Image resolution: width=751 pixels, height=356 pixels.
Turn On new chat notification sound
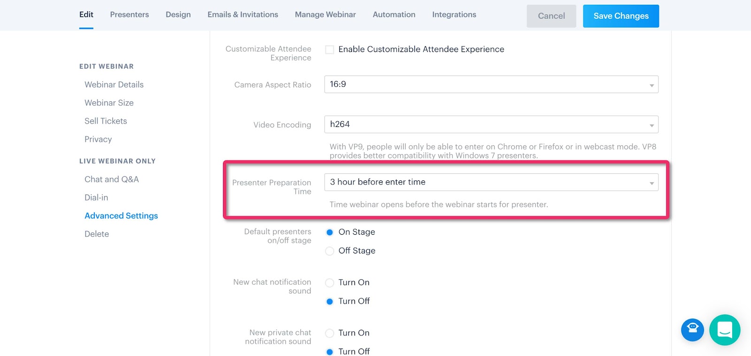pos(330,283)
